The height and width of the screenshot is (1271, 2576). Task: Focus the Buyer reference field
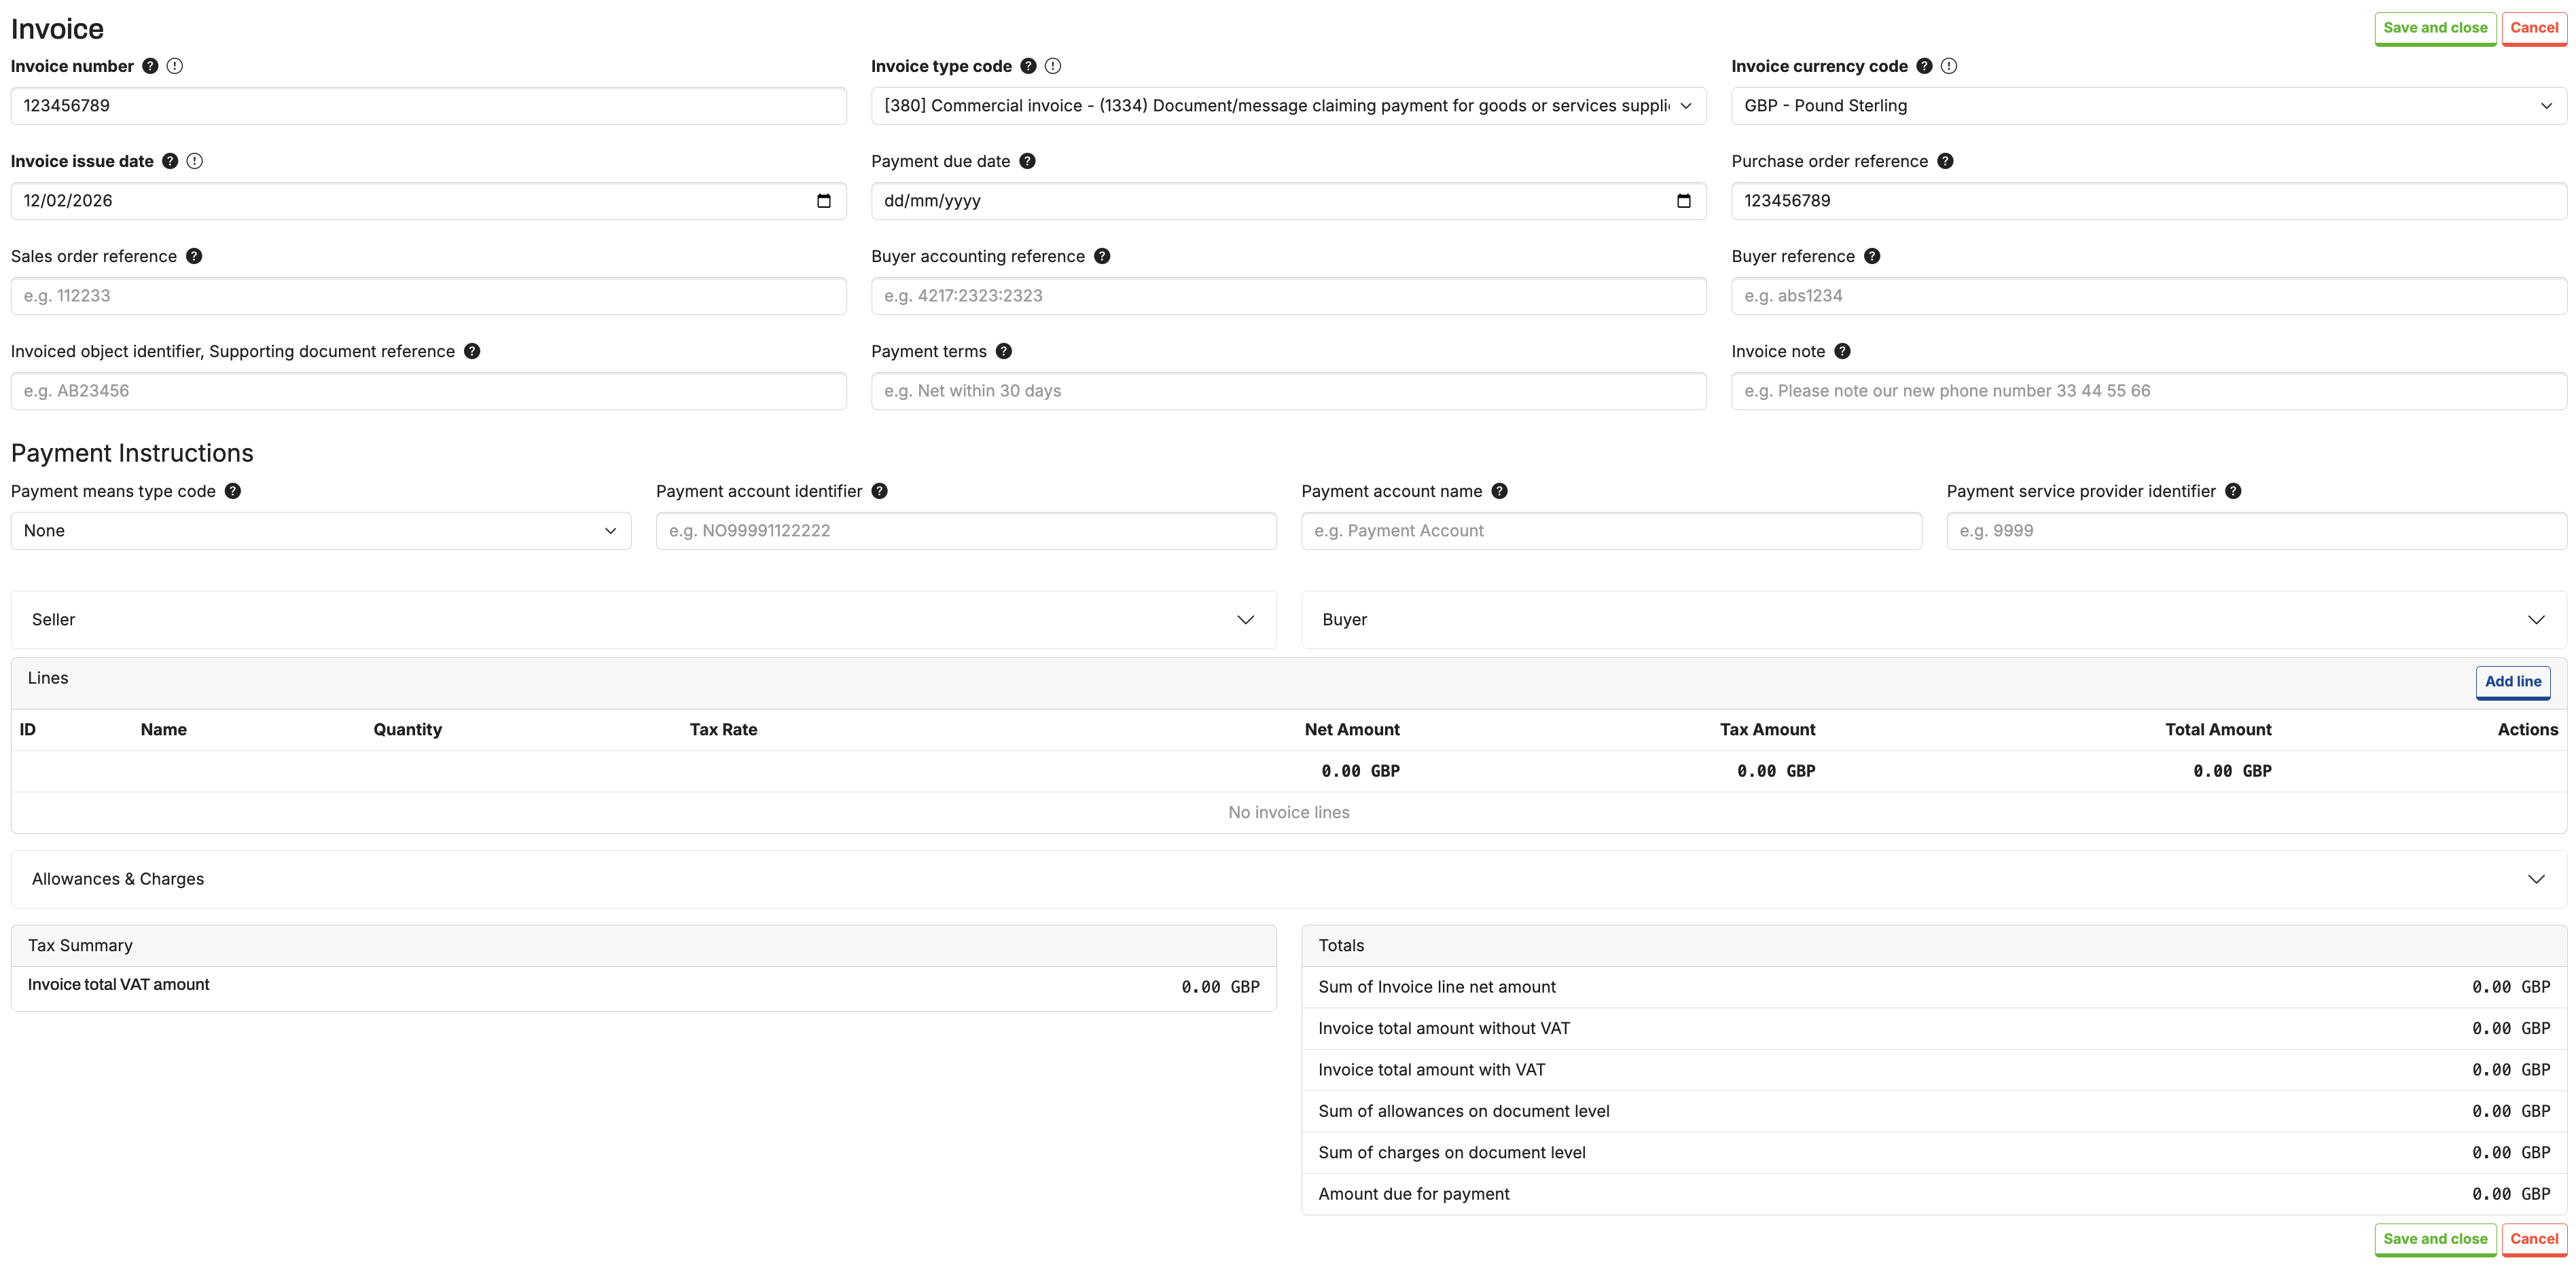[2149, 296]
